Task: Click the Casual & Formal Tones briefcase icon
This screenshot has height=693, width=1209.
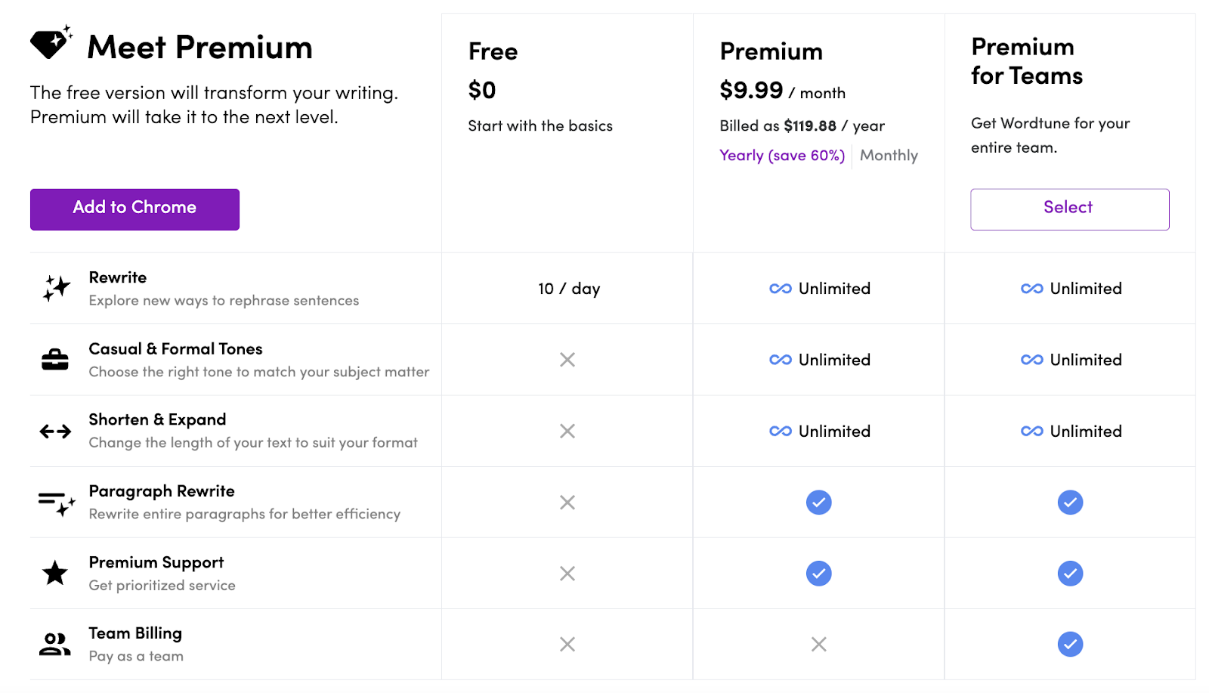Action: pyautogui.click(x=55, y=360)
